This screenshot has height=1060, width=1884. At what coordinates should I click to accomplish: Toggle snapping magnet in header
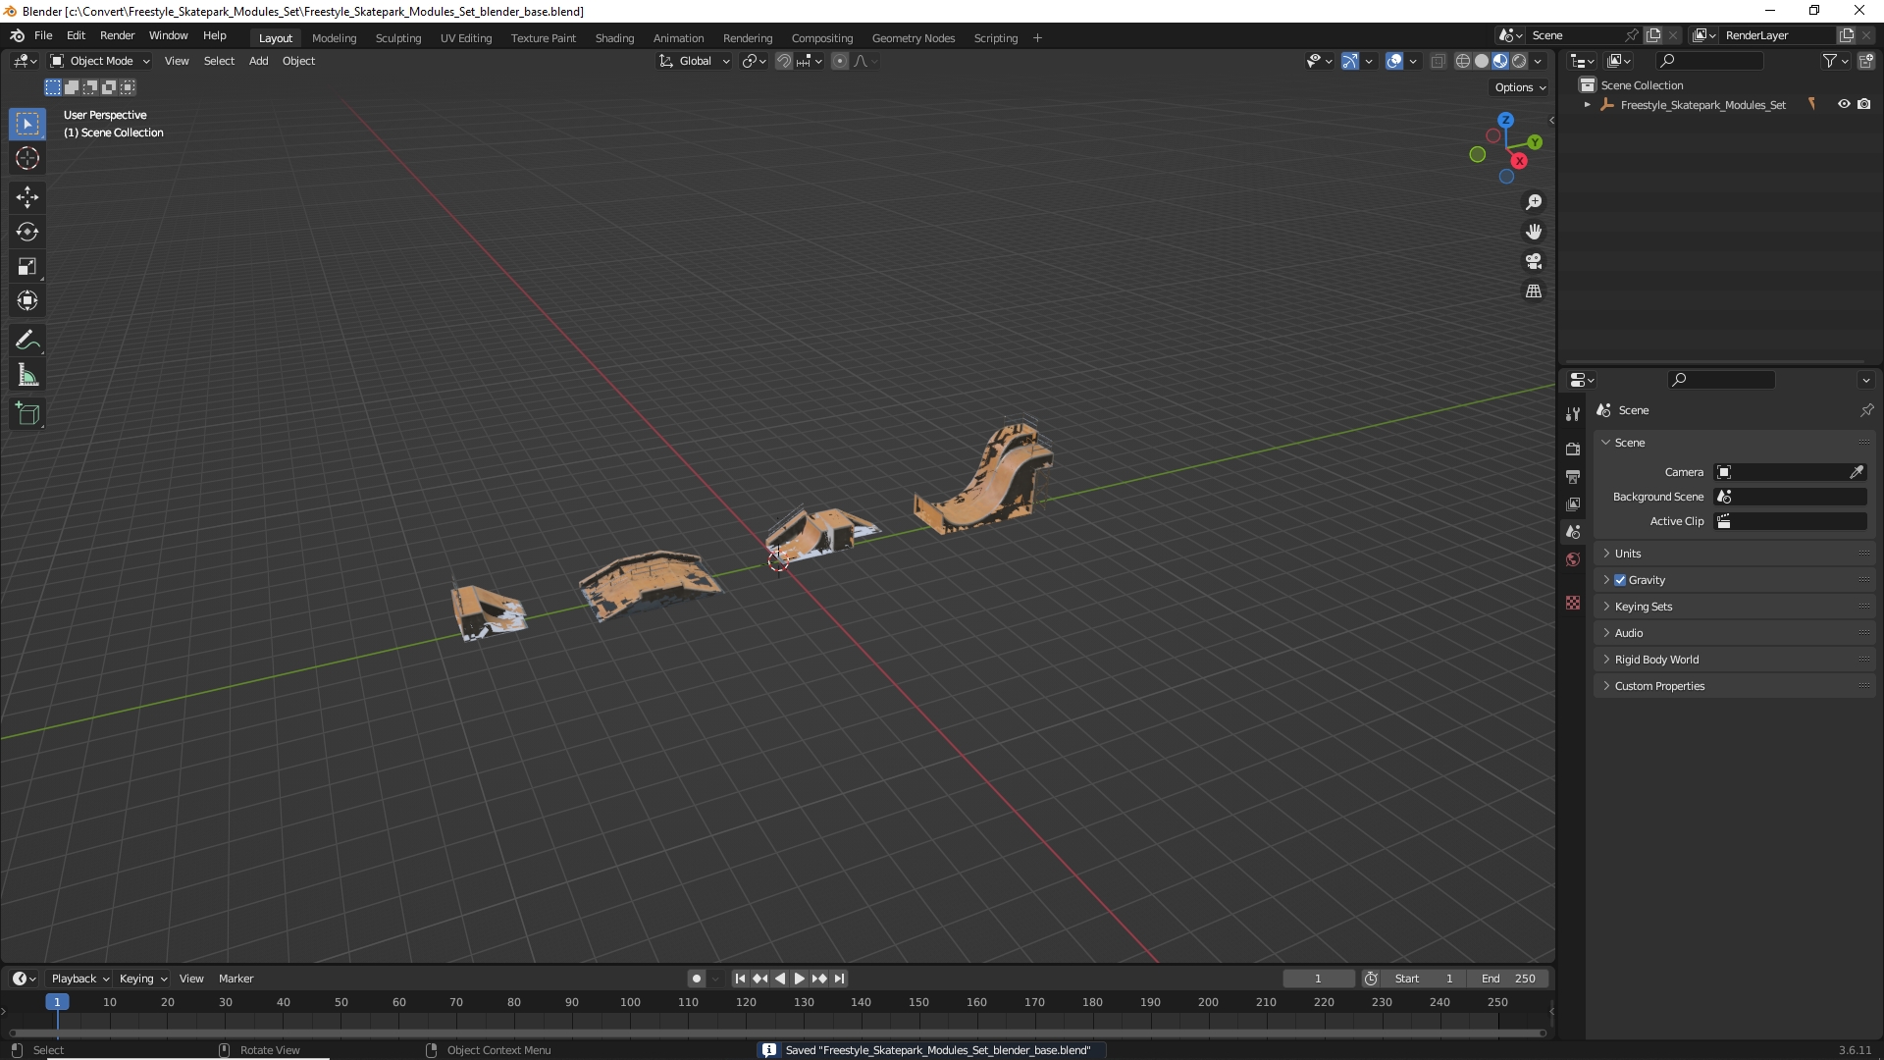784,61
